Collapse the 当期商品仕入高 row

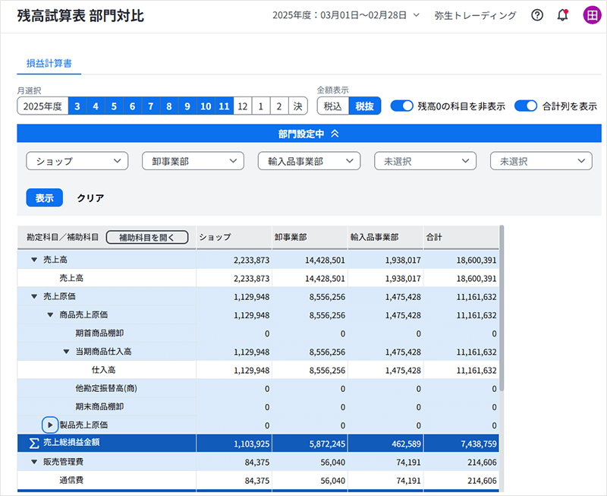[66, 352]
